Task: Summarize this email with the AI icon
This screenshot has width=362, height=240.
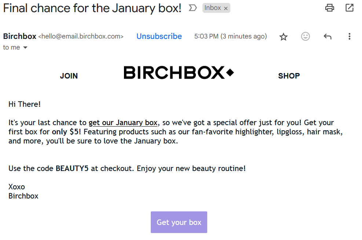Action: [x=193, y=7]
